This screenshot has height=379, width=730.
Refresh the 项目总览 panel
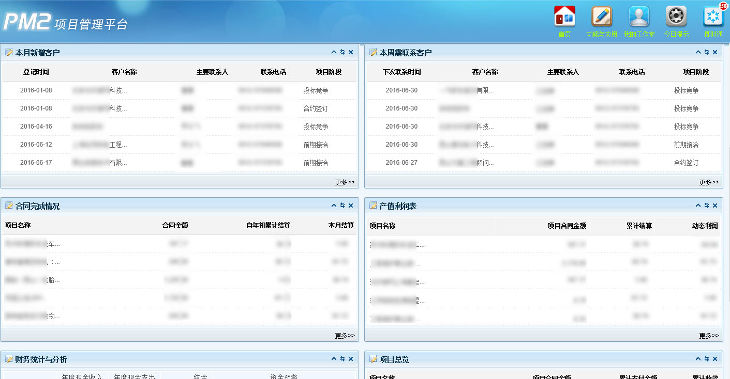[706, 359]
